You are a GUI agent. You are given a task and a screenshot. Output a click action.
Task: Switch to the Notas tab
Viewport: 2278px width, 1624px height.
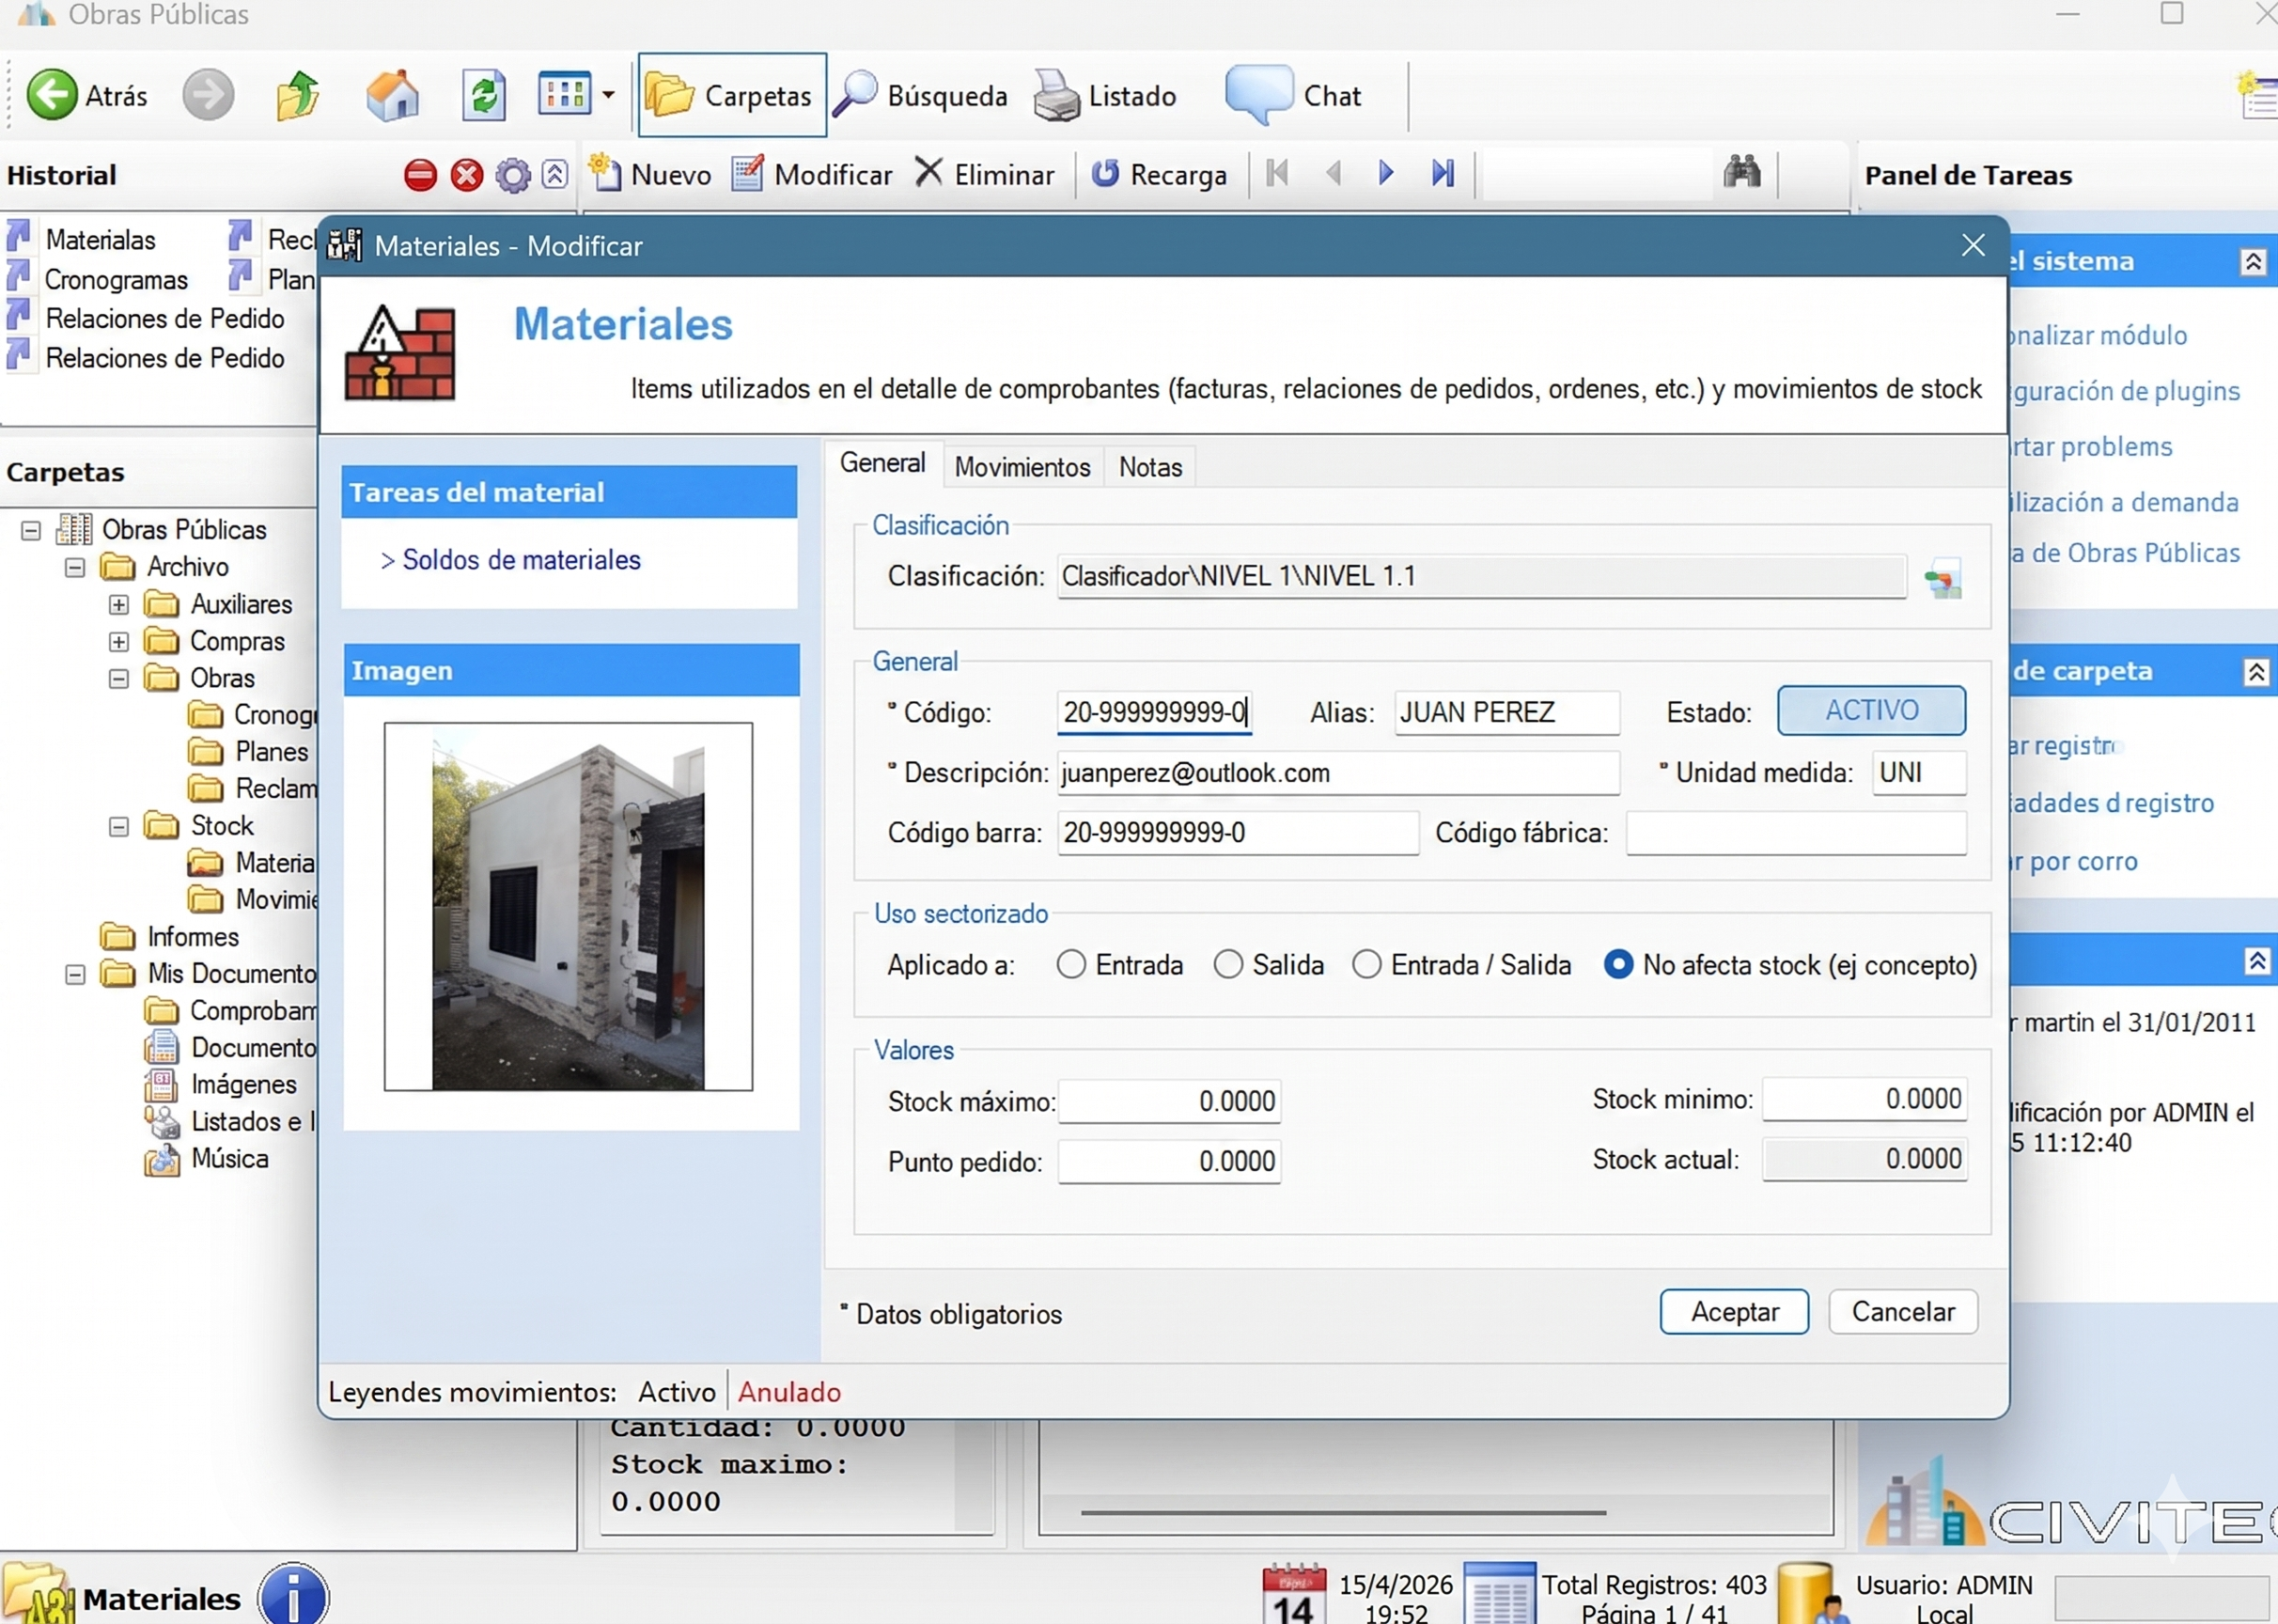pyautogui.click(x=1150, y=467)
